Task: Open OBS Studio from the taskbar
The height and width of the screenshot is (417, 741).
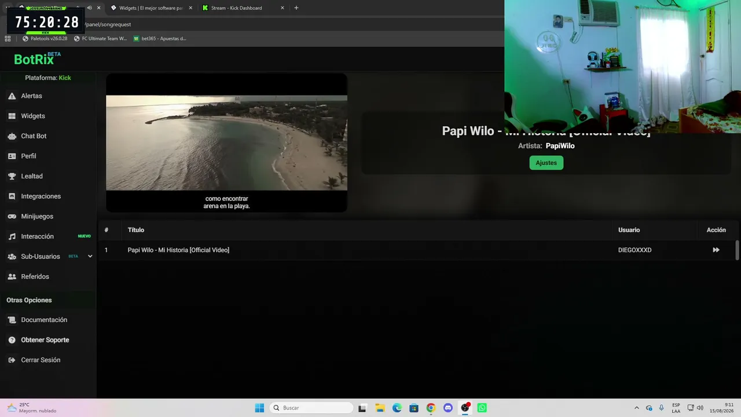Action: (x=465, y=408)
